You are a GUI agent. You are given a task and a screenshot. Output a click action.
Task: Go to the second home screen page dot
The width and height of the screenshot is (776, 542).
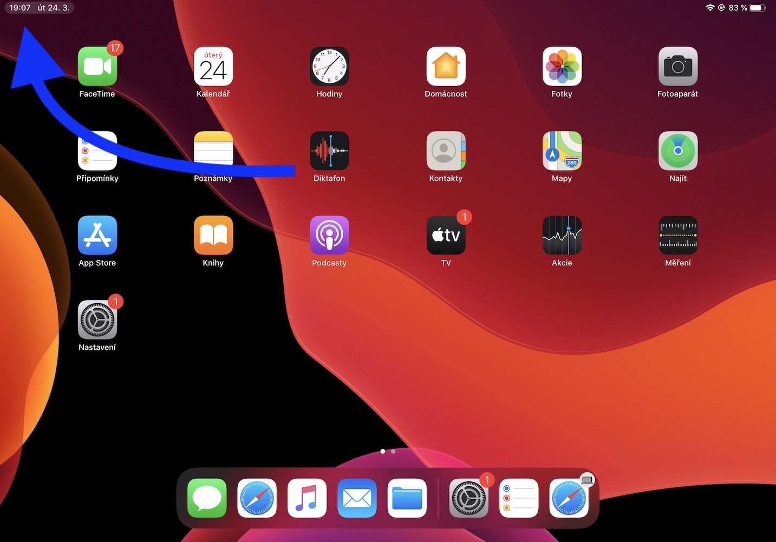(393, 451)
